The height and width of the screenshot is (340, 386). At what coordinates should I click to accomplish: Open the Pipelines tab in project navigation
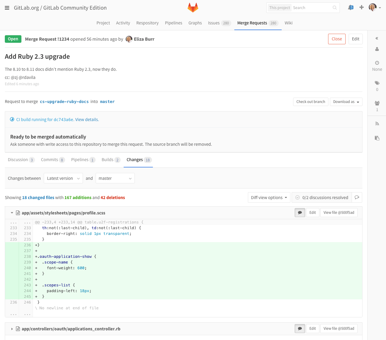[x=173, y=23]
